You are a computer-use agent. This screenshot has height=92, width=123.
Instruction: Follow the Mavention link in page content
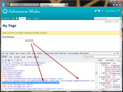point(29,41)
